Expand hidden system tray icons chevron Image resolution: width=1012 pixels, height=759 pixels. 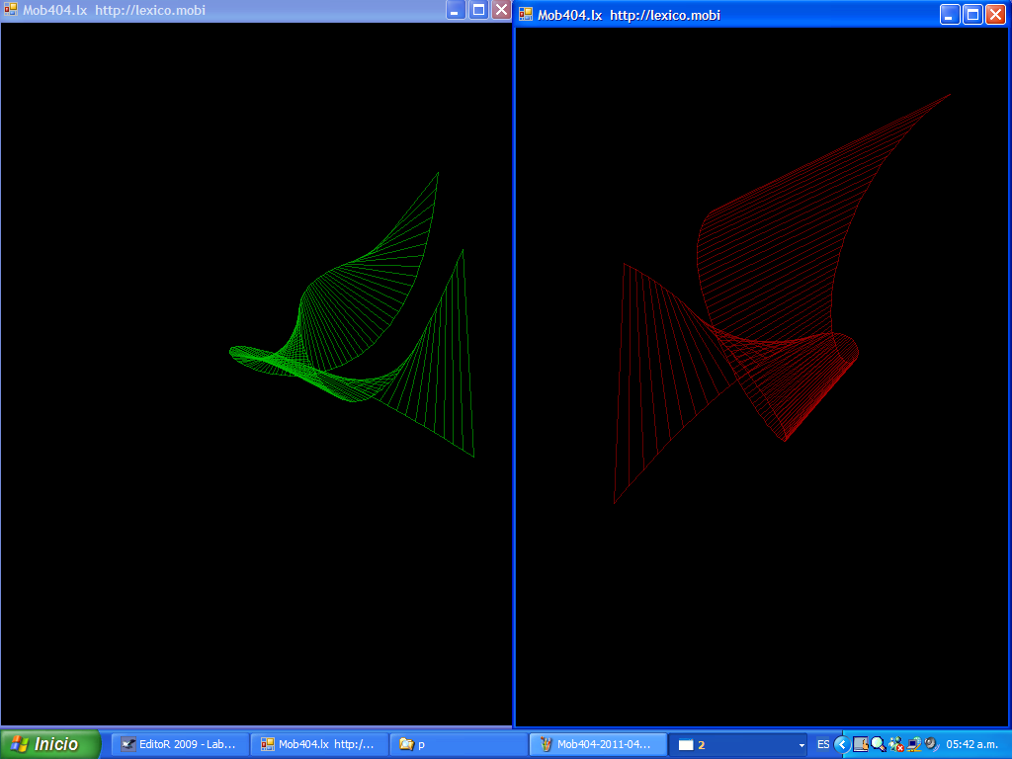coord(841,744)
